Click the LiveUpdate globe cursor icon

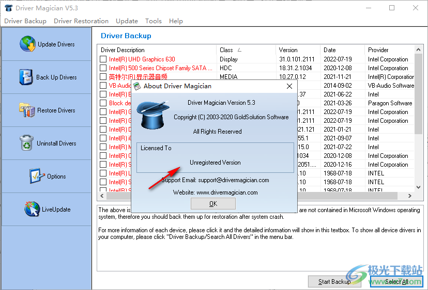click(32, 209)
